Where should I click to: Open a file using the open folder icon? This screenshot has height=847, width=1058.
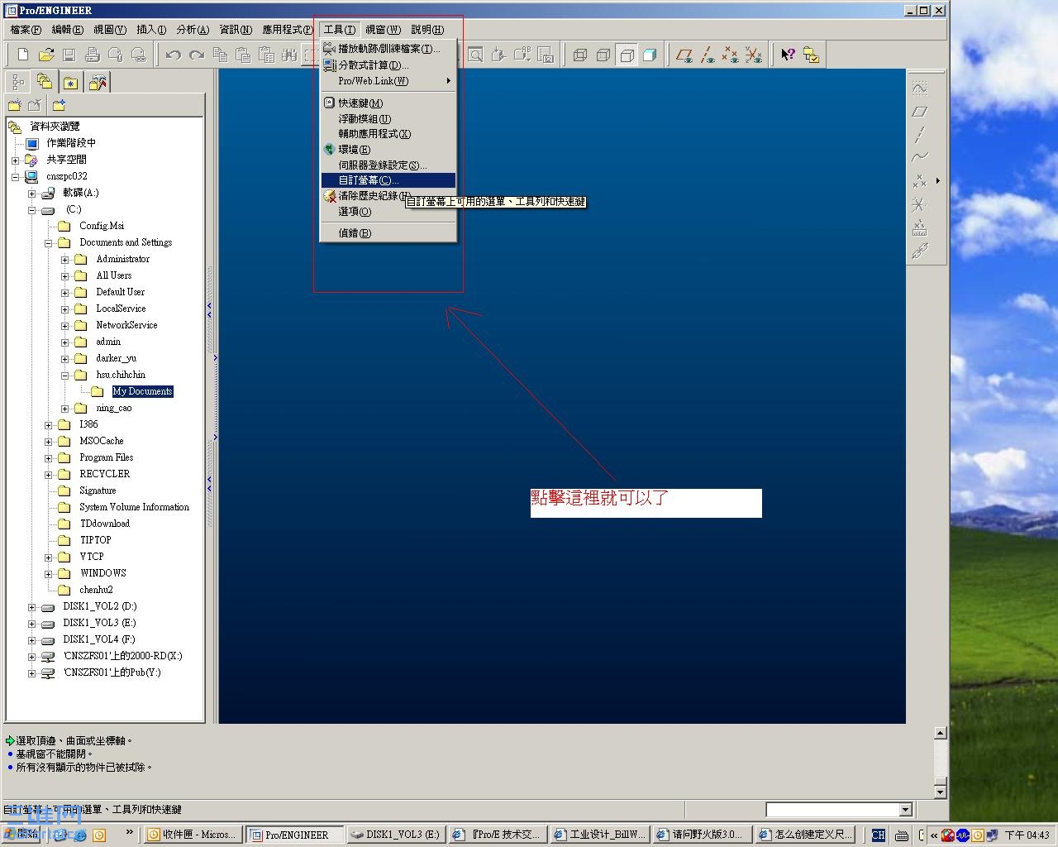46,55
